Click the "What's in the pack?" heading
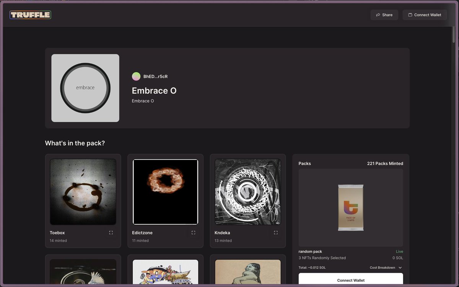Viewport: 459px width, 287px height. 75,143
